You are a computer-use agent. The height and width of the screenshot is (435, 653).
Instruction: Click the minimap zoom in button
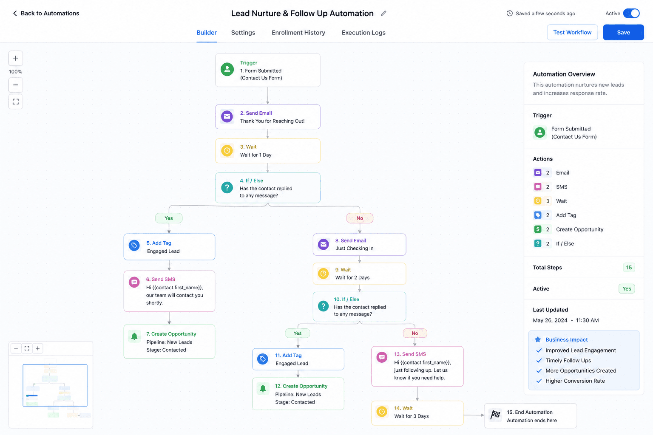pyautogui.click(x=38, y=348)
